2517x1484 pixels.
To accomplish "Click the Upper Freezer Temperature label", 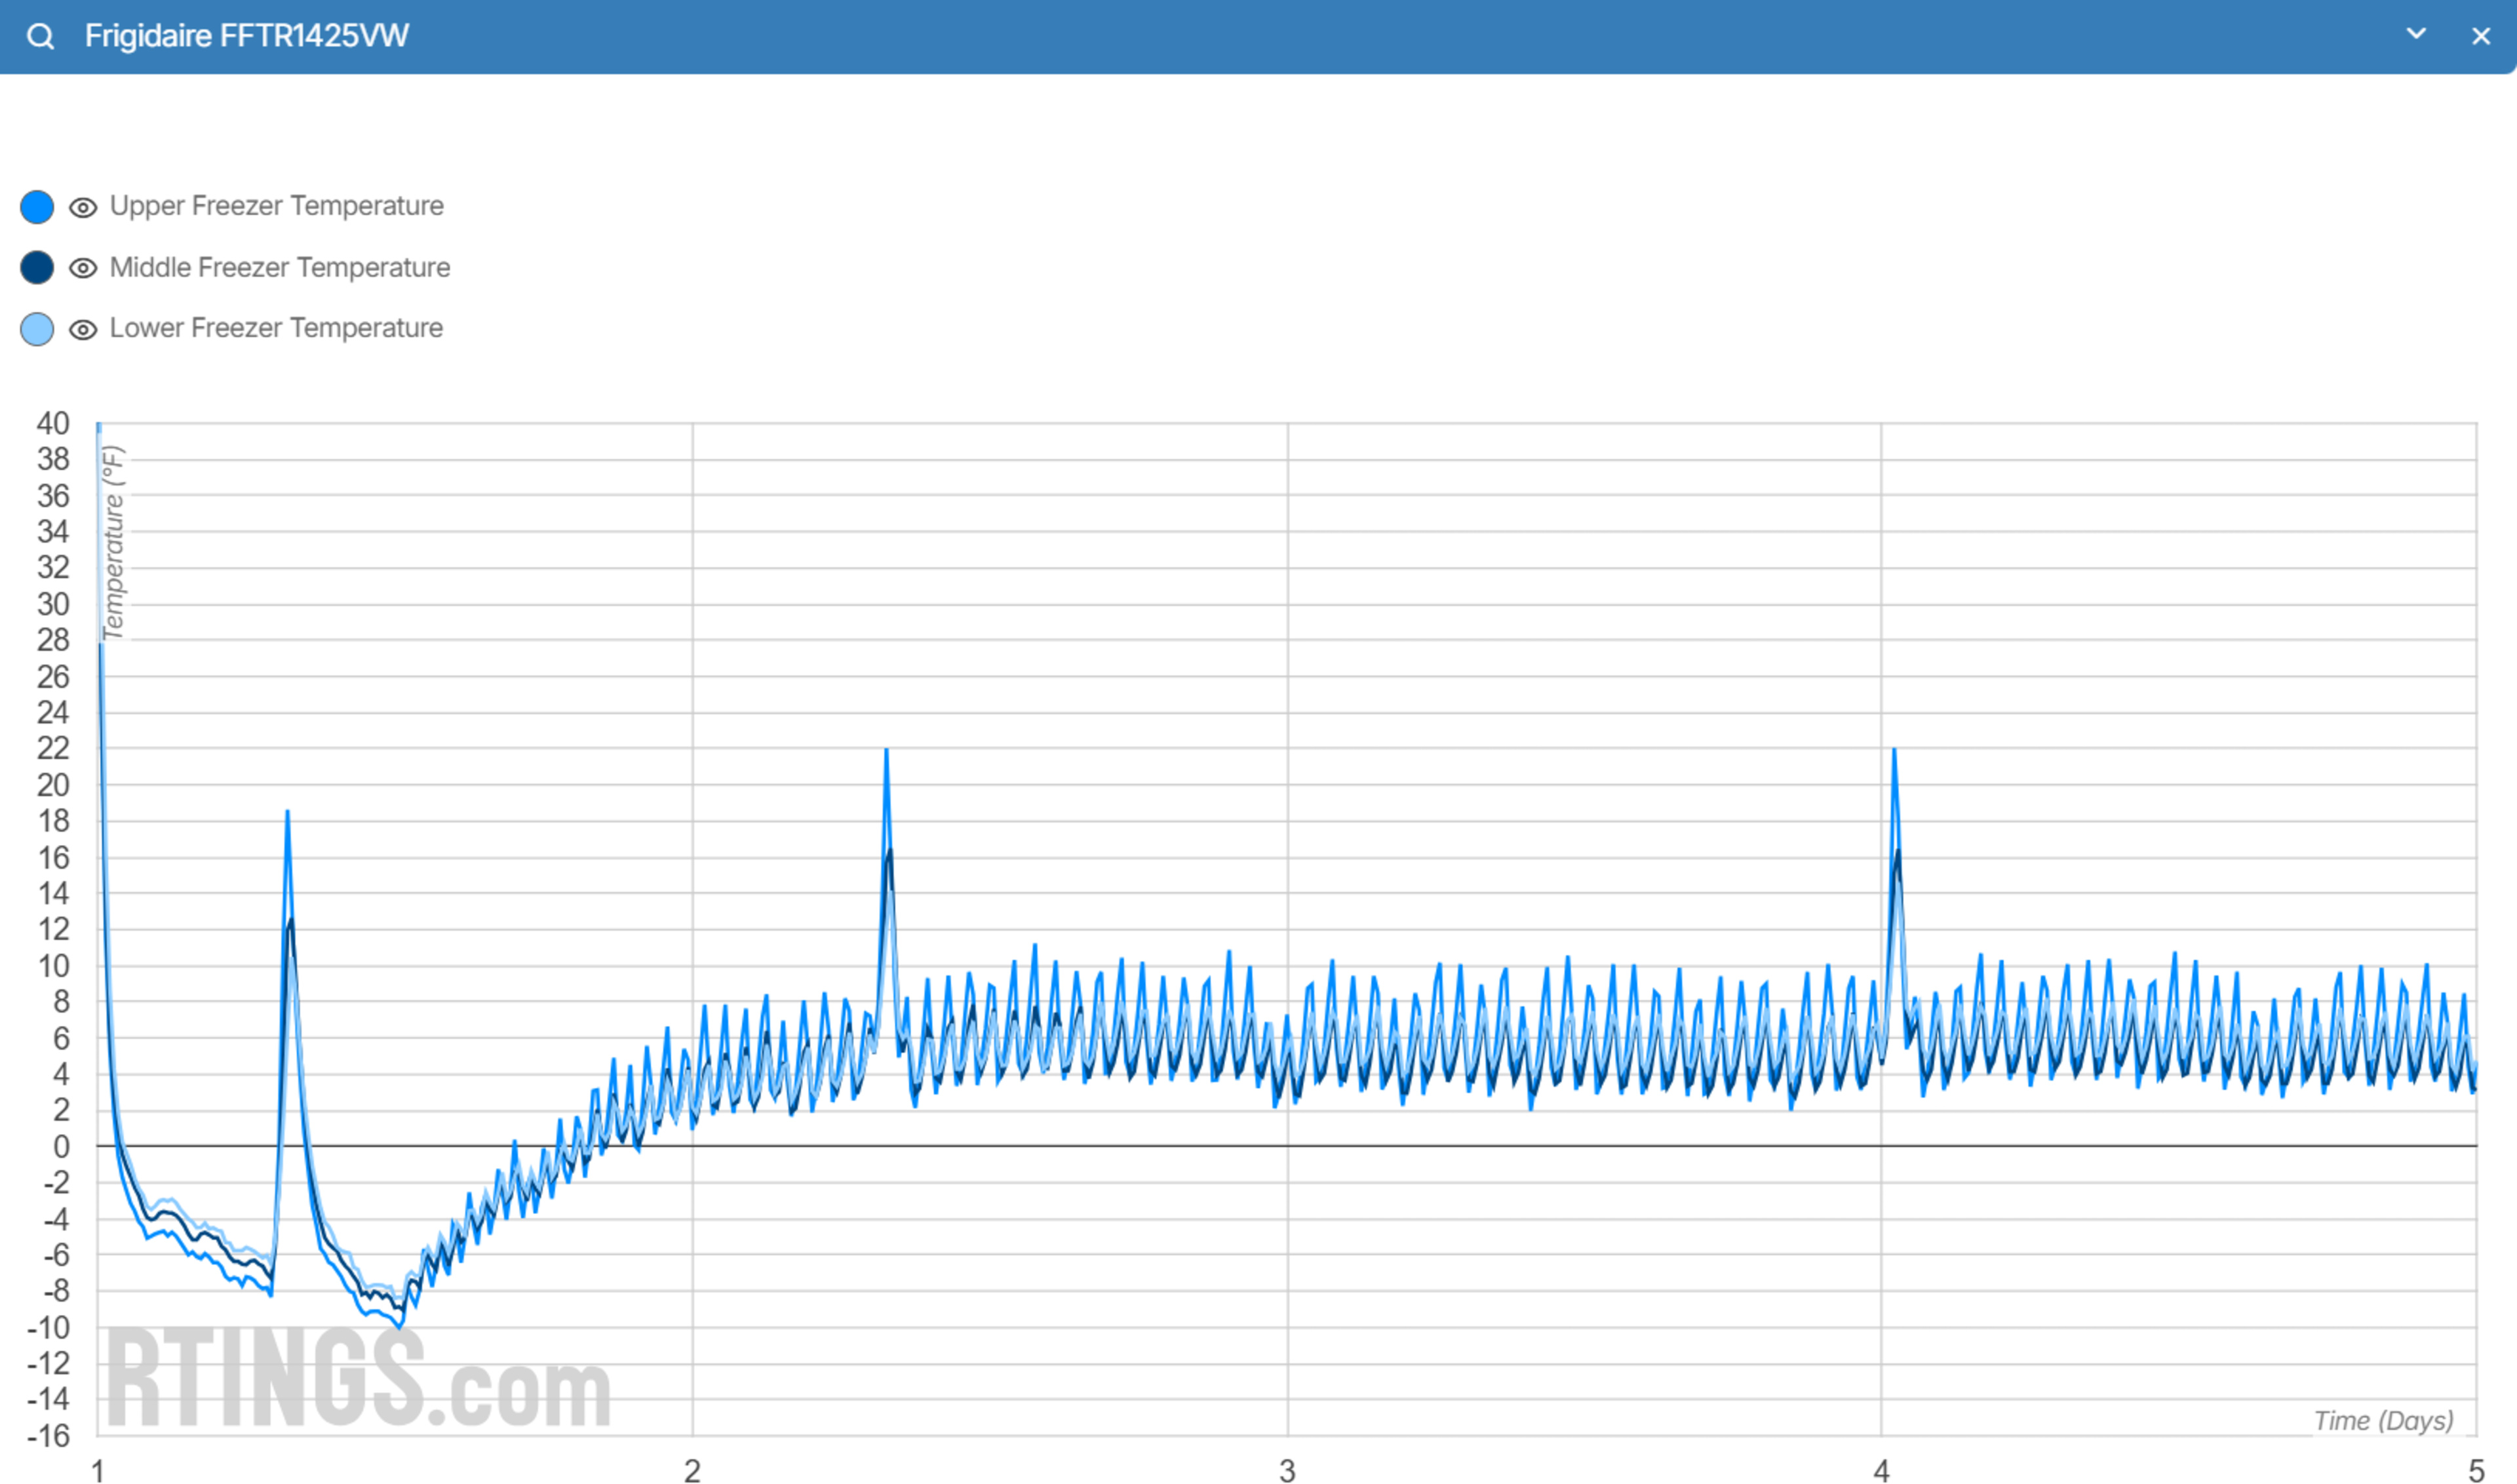I will pyautogui.click(x=276, y=206).
